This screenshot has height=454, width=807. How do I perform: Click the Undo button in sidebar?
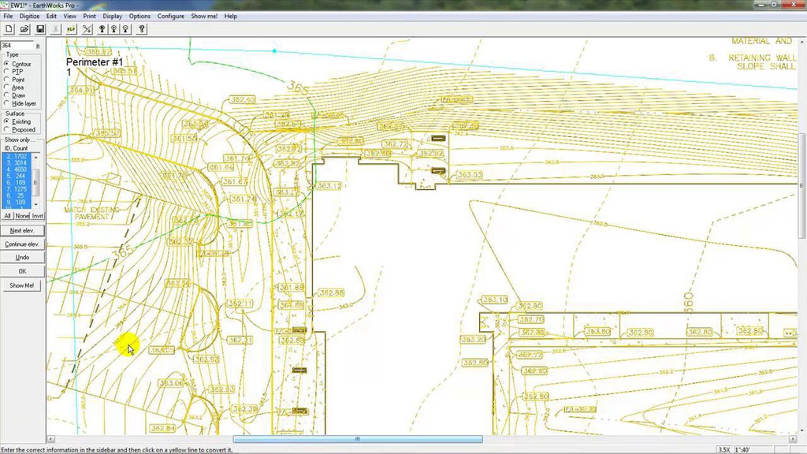tap(23, 258)
